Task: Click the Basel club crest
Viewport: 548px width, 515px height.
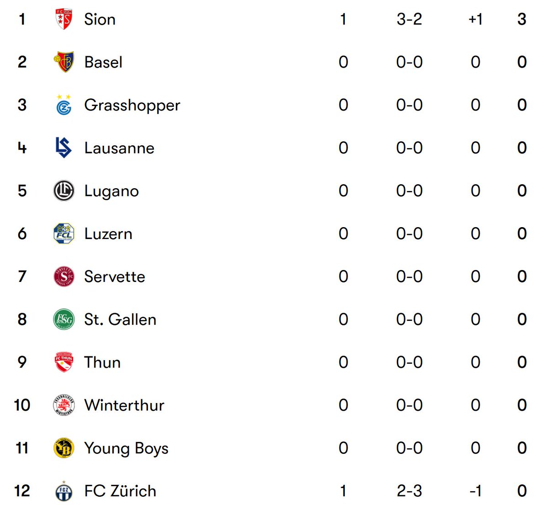Action: [x=63, y=62]
